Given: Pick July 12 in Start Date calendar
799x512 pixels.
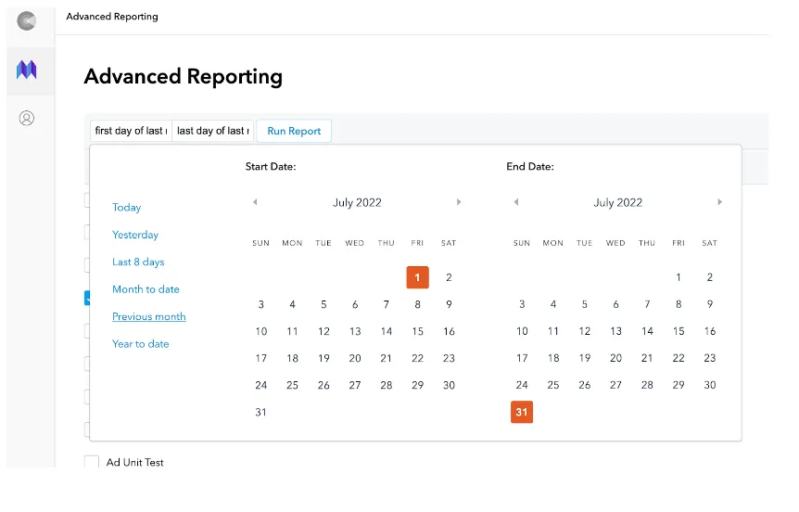Looking at the screenshot, I should 323,331.
